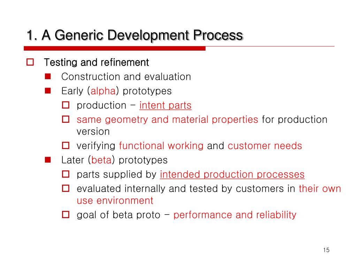The image size is (357, 268).
Task: Click the red text performance and reliability
Action: coord(235,215)
